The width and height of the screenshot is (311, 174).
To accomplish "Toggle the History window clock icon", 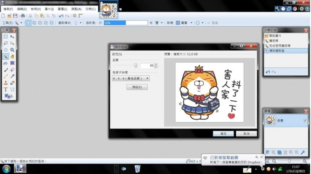I will click(x=283, y=9).
